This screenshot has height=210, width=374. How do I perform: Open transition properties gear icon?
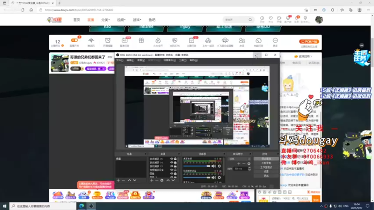249,164
